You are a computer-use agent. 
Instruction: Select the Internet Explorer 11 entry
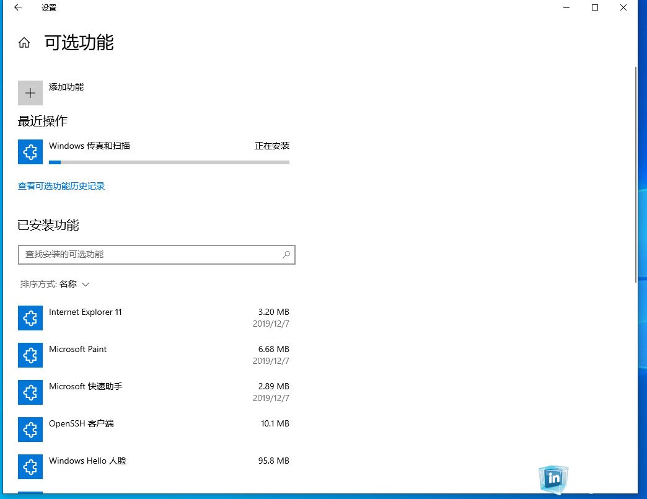(154, 318)
